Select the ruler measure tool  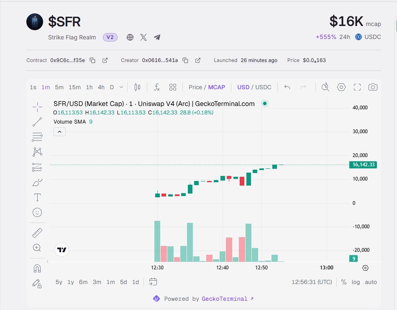tap(37, 233)
